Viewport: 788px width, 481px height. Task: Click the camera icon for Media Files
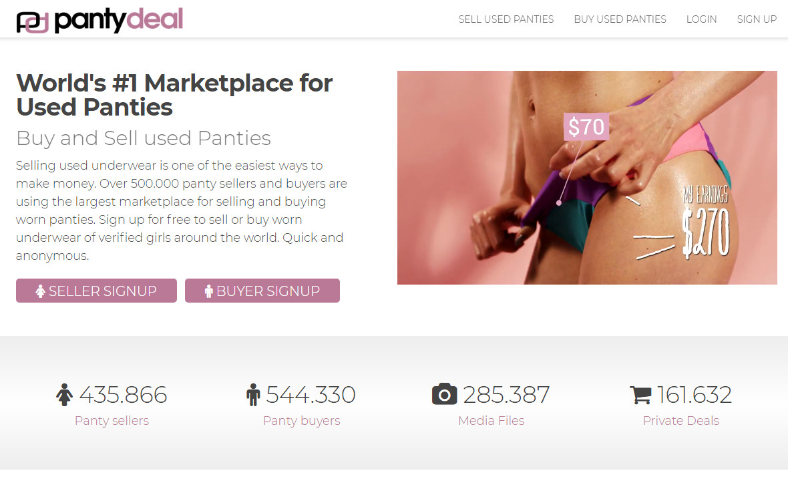click(x=444, y=394)
